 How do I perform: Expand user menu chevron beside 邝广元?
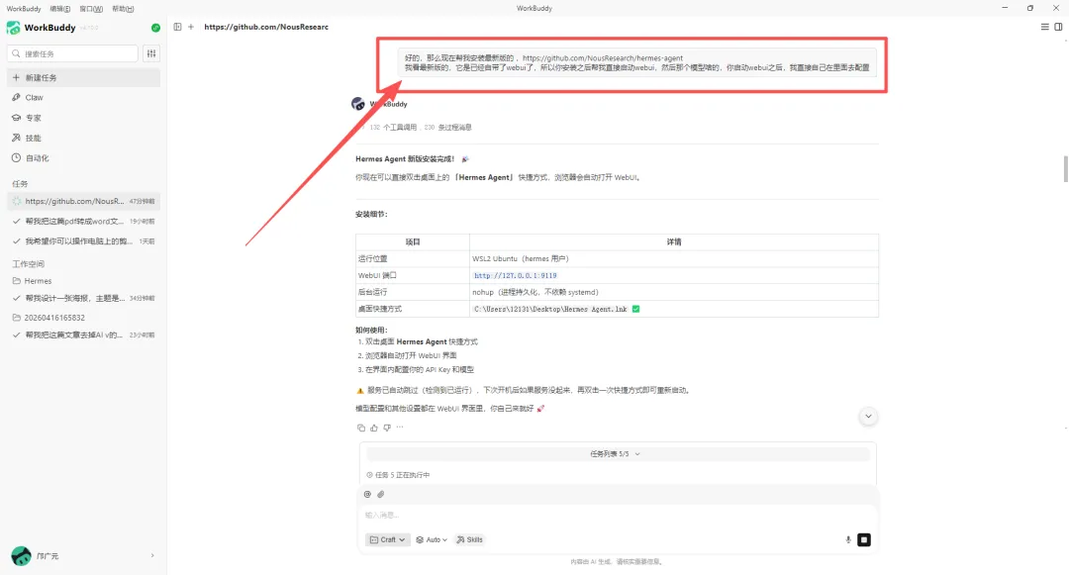coord(152,555)
